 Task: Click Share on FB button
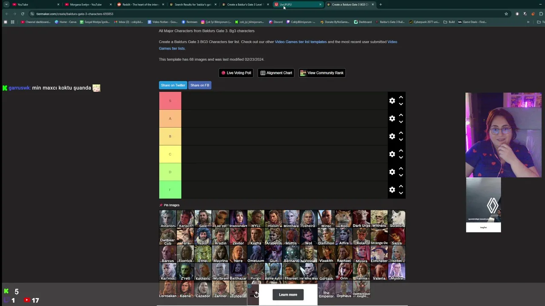click(x=200, y=85)
